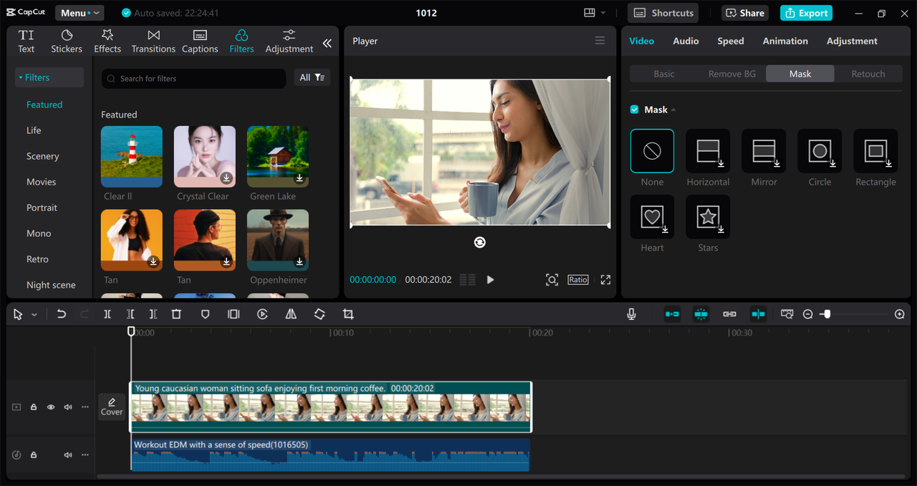
Task: Click the Split tool in timeline toolbar
Action: point(107,314)
